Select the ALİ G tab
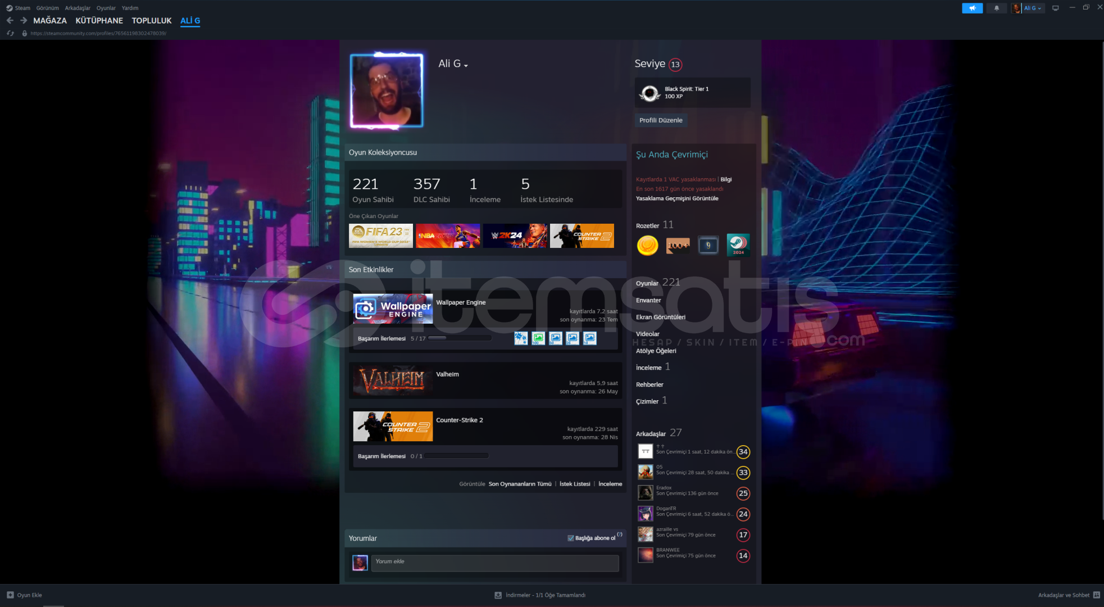Image resolution: width=1104 pixels, height=607 pixels. [190, 20]
